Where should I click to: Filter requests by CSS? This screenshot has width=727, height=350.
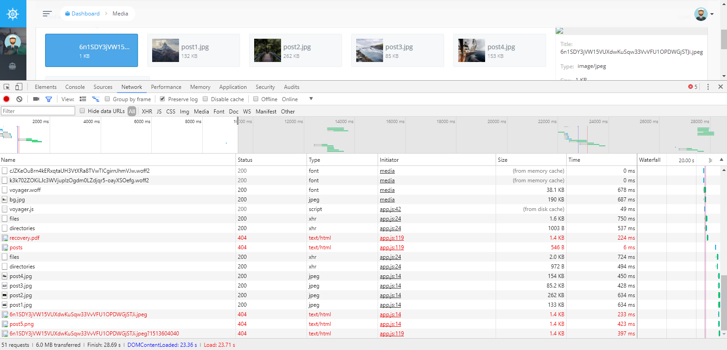click(x=171, y=111)
